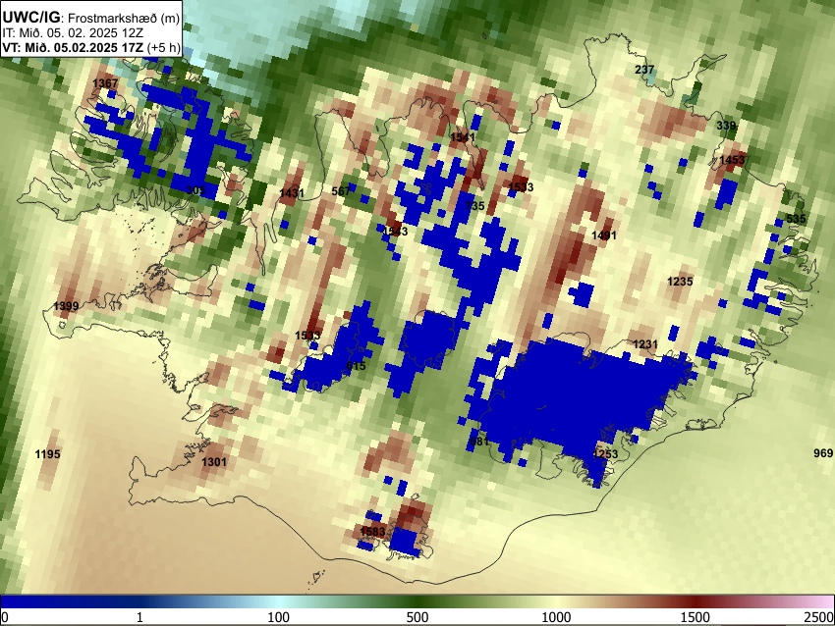The height and width of the screenshot is (626, 835).
Task: Click the map value 1231
Action: (645, 344)
